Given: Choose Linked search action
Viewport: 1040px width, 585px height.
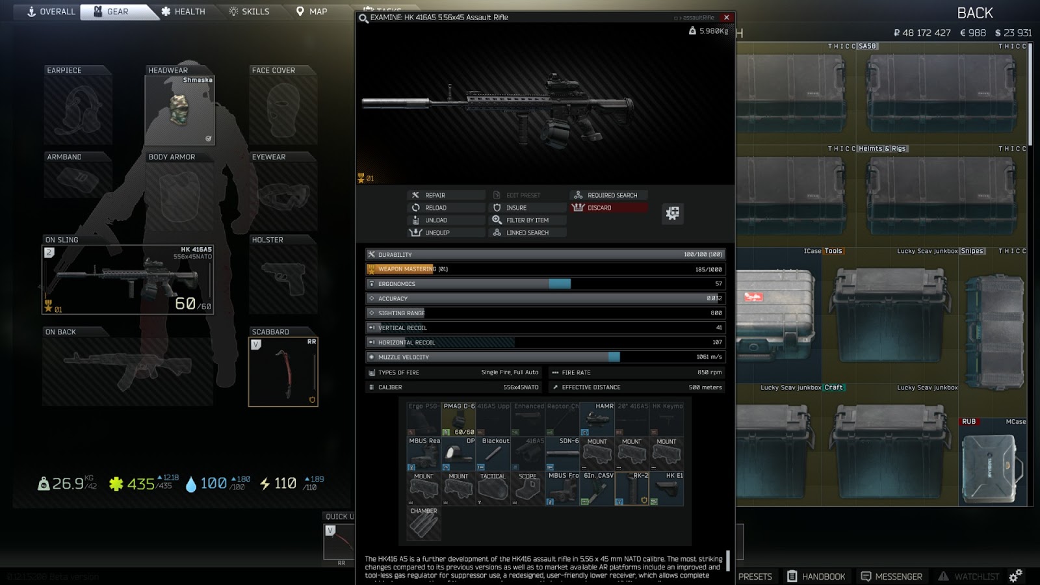Looking at the screenshot, I should click(x=528, y=233).
